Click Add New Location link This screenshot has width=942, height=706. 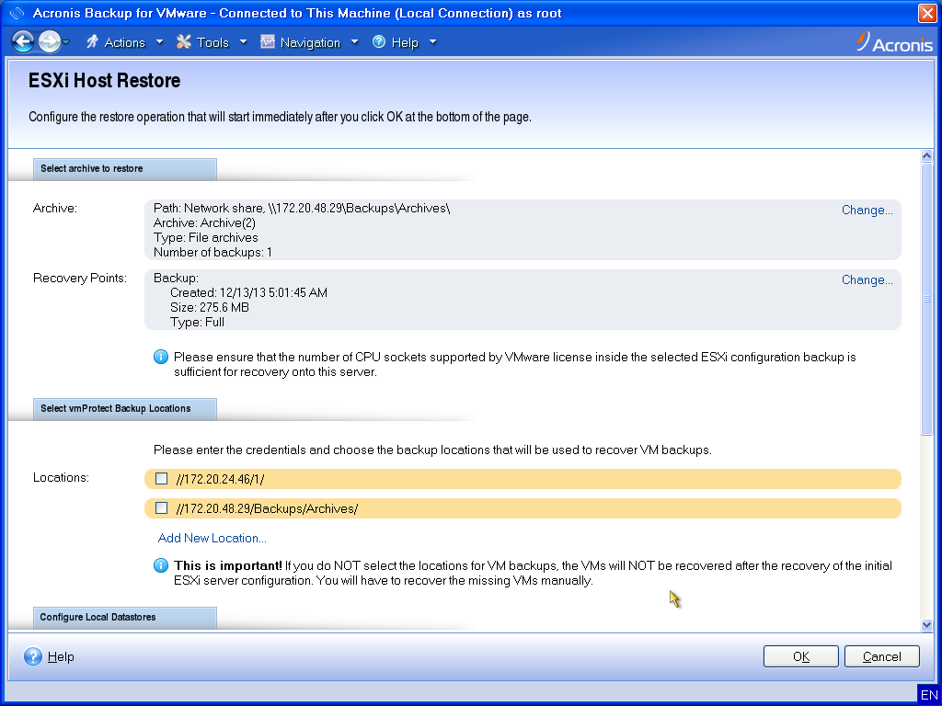pyautogui.click(x=213, y=538)
